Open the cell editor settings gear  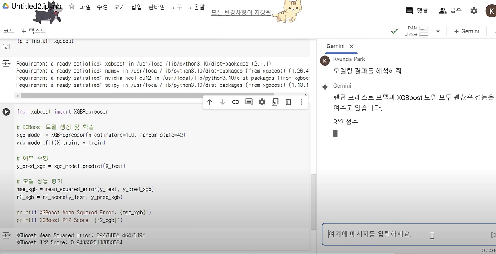[262, 102]
